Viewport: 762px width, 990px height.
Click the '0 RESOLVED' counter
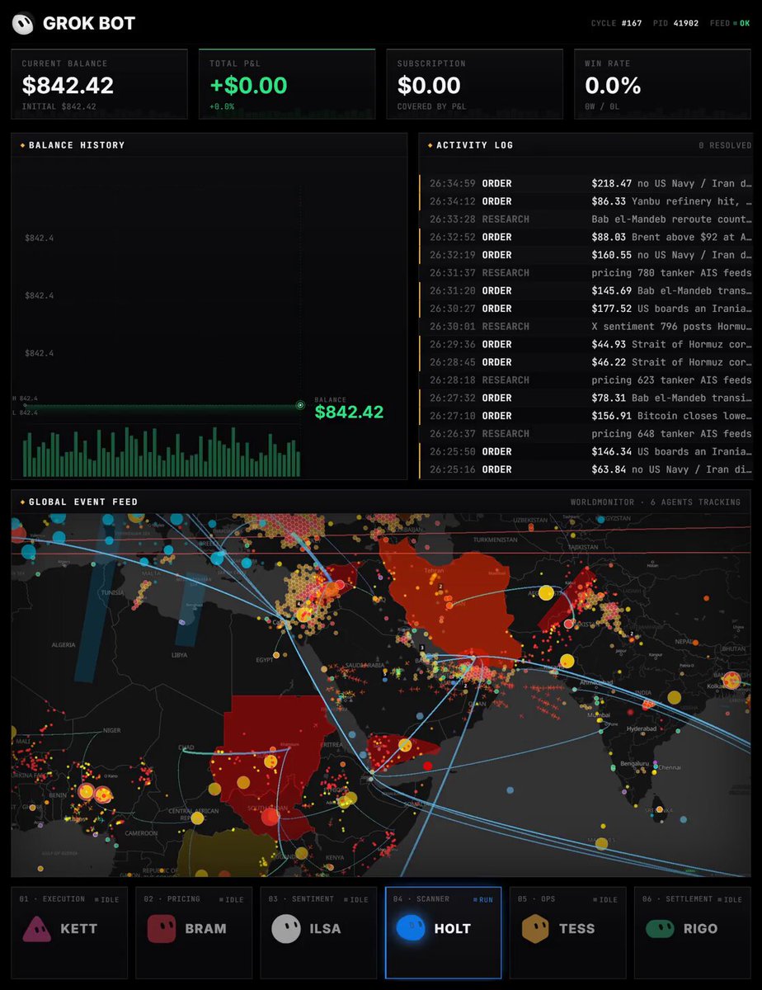[725, 145]
